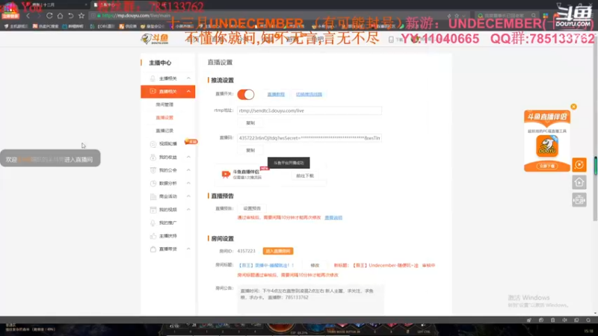The width and height of the screenshot is (598, 336).
Task: Click 复制 button under rtmp address
Action: [x=250, y=123]
